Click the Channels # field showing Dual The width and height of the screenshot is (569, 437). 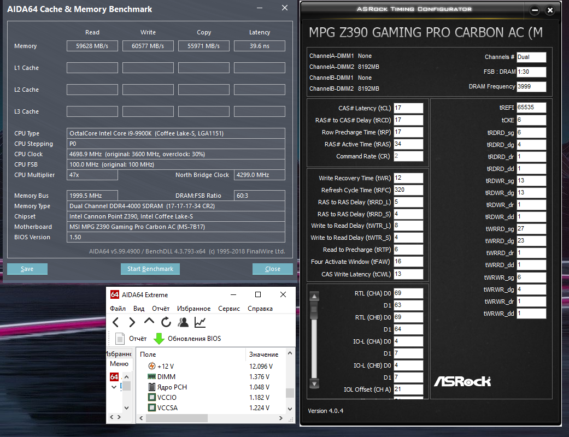531,57
